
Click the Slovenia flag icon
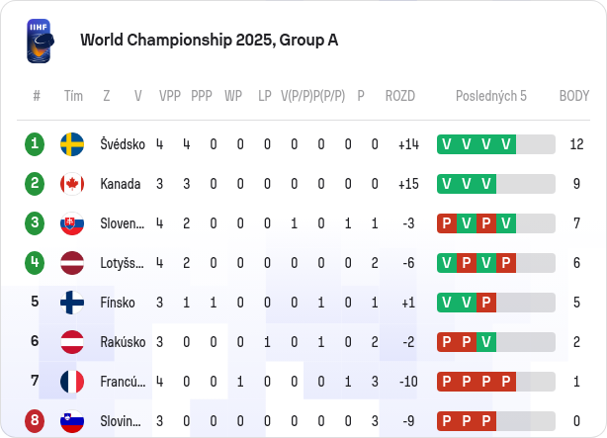tap(72, 421)
